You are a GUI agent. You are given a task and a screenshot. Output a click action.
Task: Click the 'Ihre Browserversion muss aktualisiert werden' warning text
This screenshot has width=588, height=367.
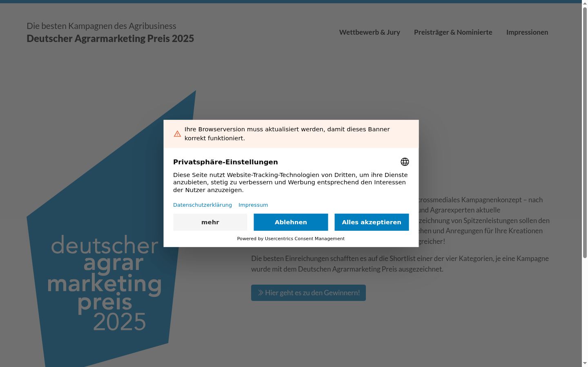click(287, 134)
